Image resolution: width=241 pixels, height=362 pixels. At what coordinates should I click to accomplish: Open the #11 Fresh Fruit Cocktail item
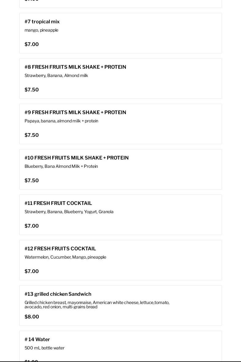click(58, 203)
